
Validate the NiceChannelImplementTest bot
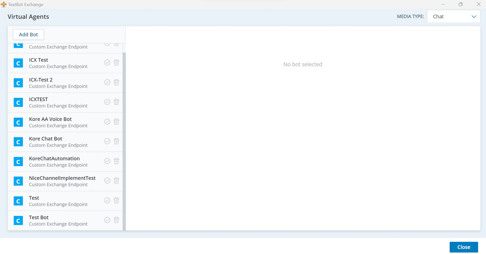click(107, 181)
